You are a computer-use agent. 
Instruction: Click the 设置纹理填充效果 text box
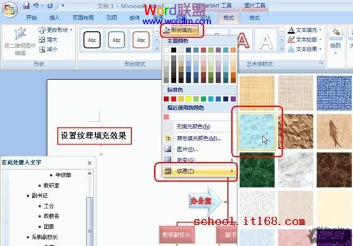click(x=94, y=136)
